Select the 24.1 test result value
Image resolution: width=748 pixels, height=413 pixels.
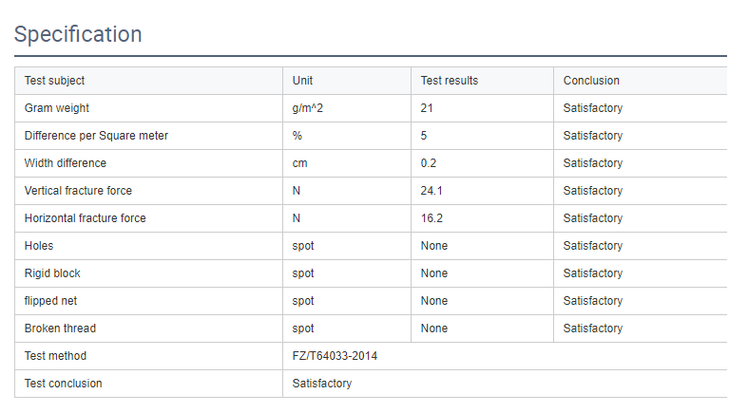point(432,191)
